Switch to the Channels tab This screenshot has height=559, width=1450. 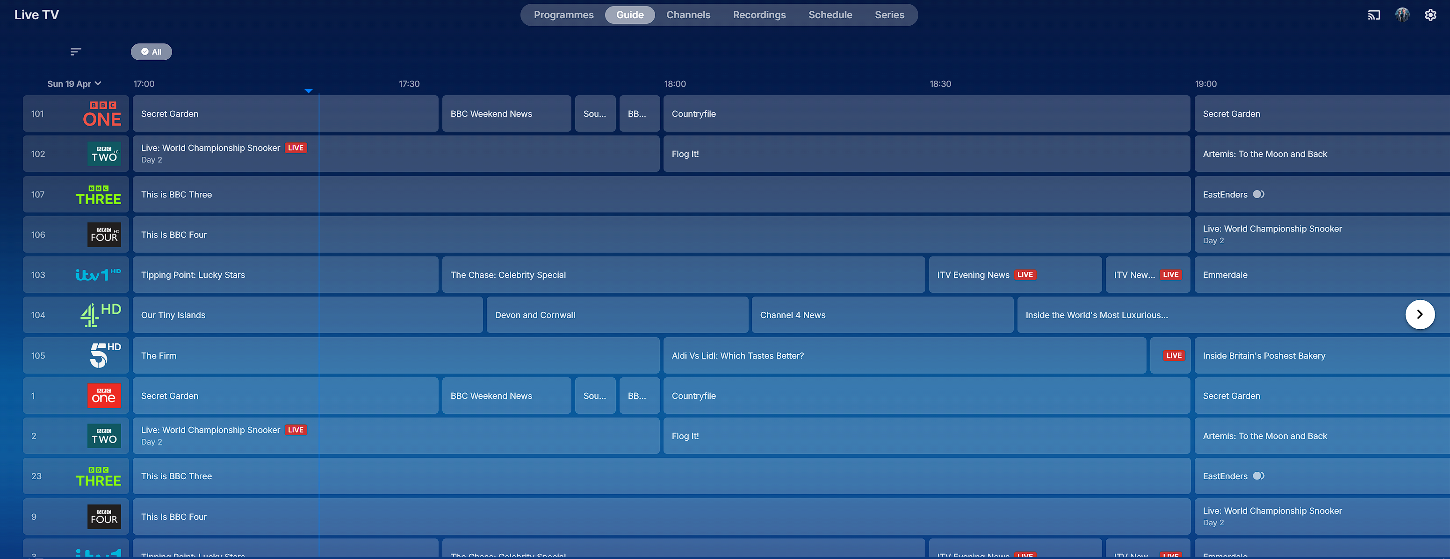pos(688,15)
